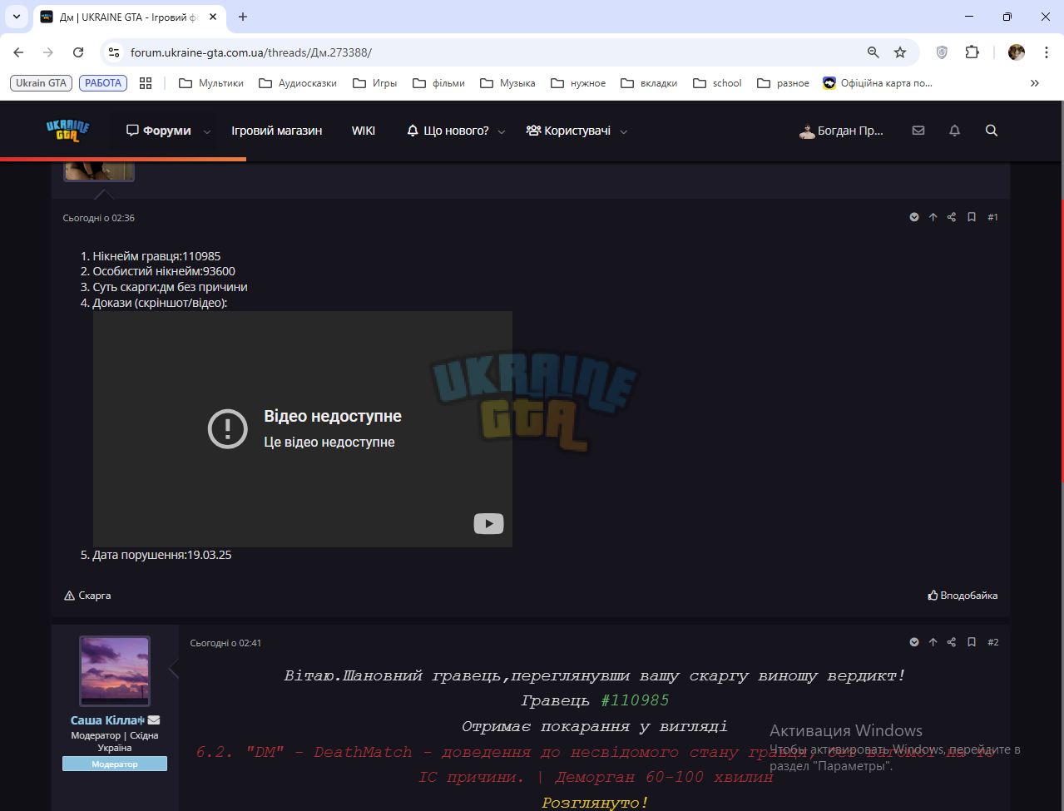
Task: Go back to the previous page
Action: (x=18, y=52)
